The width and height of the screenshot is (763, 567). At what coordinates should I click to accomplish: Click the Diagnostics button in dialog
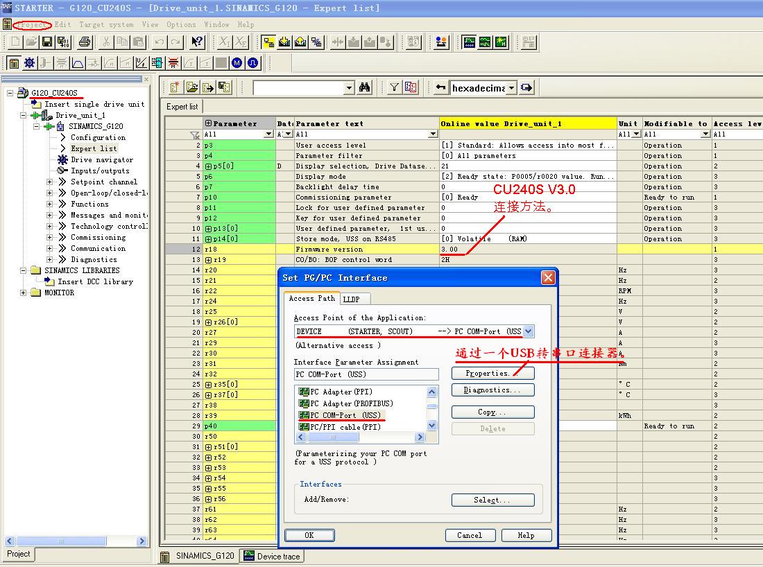pos(493,390)
